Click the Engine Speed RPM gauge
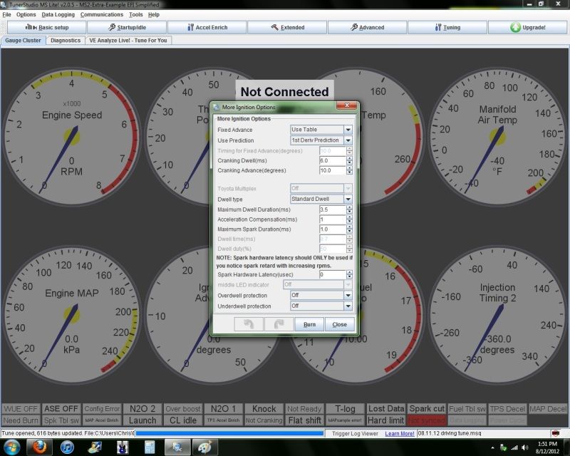 coord(72,136)
